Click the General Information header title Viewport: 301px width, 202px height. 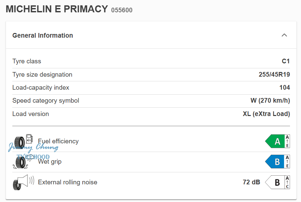pos(43,36)
